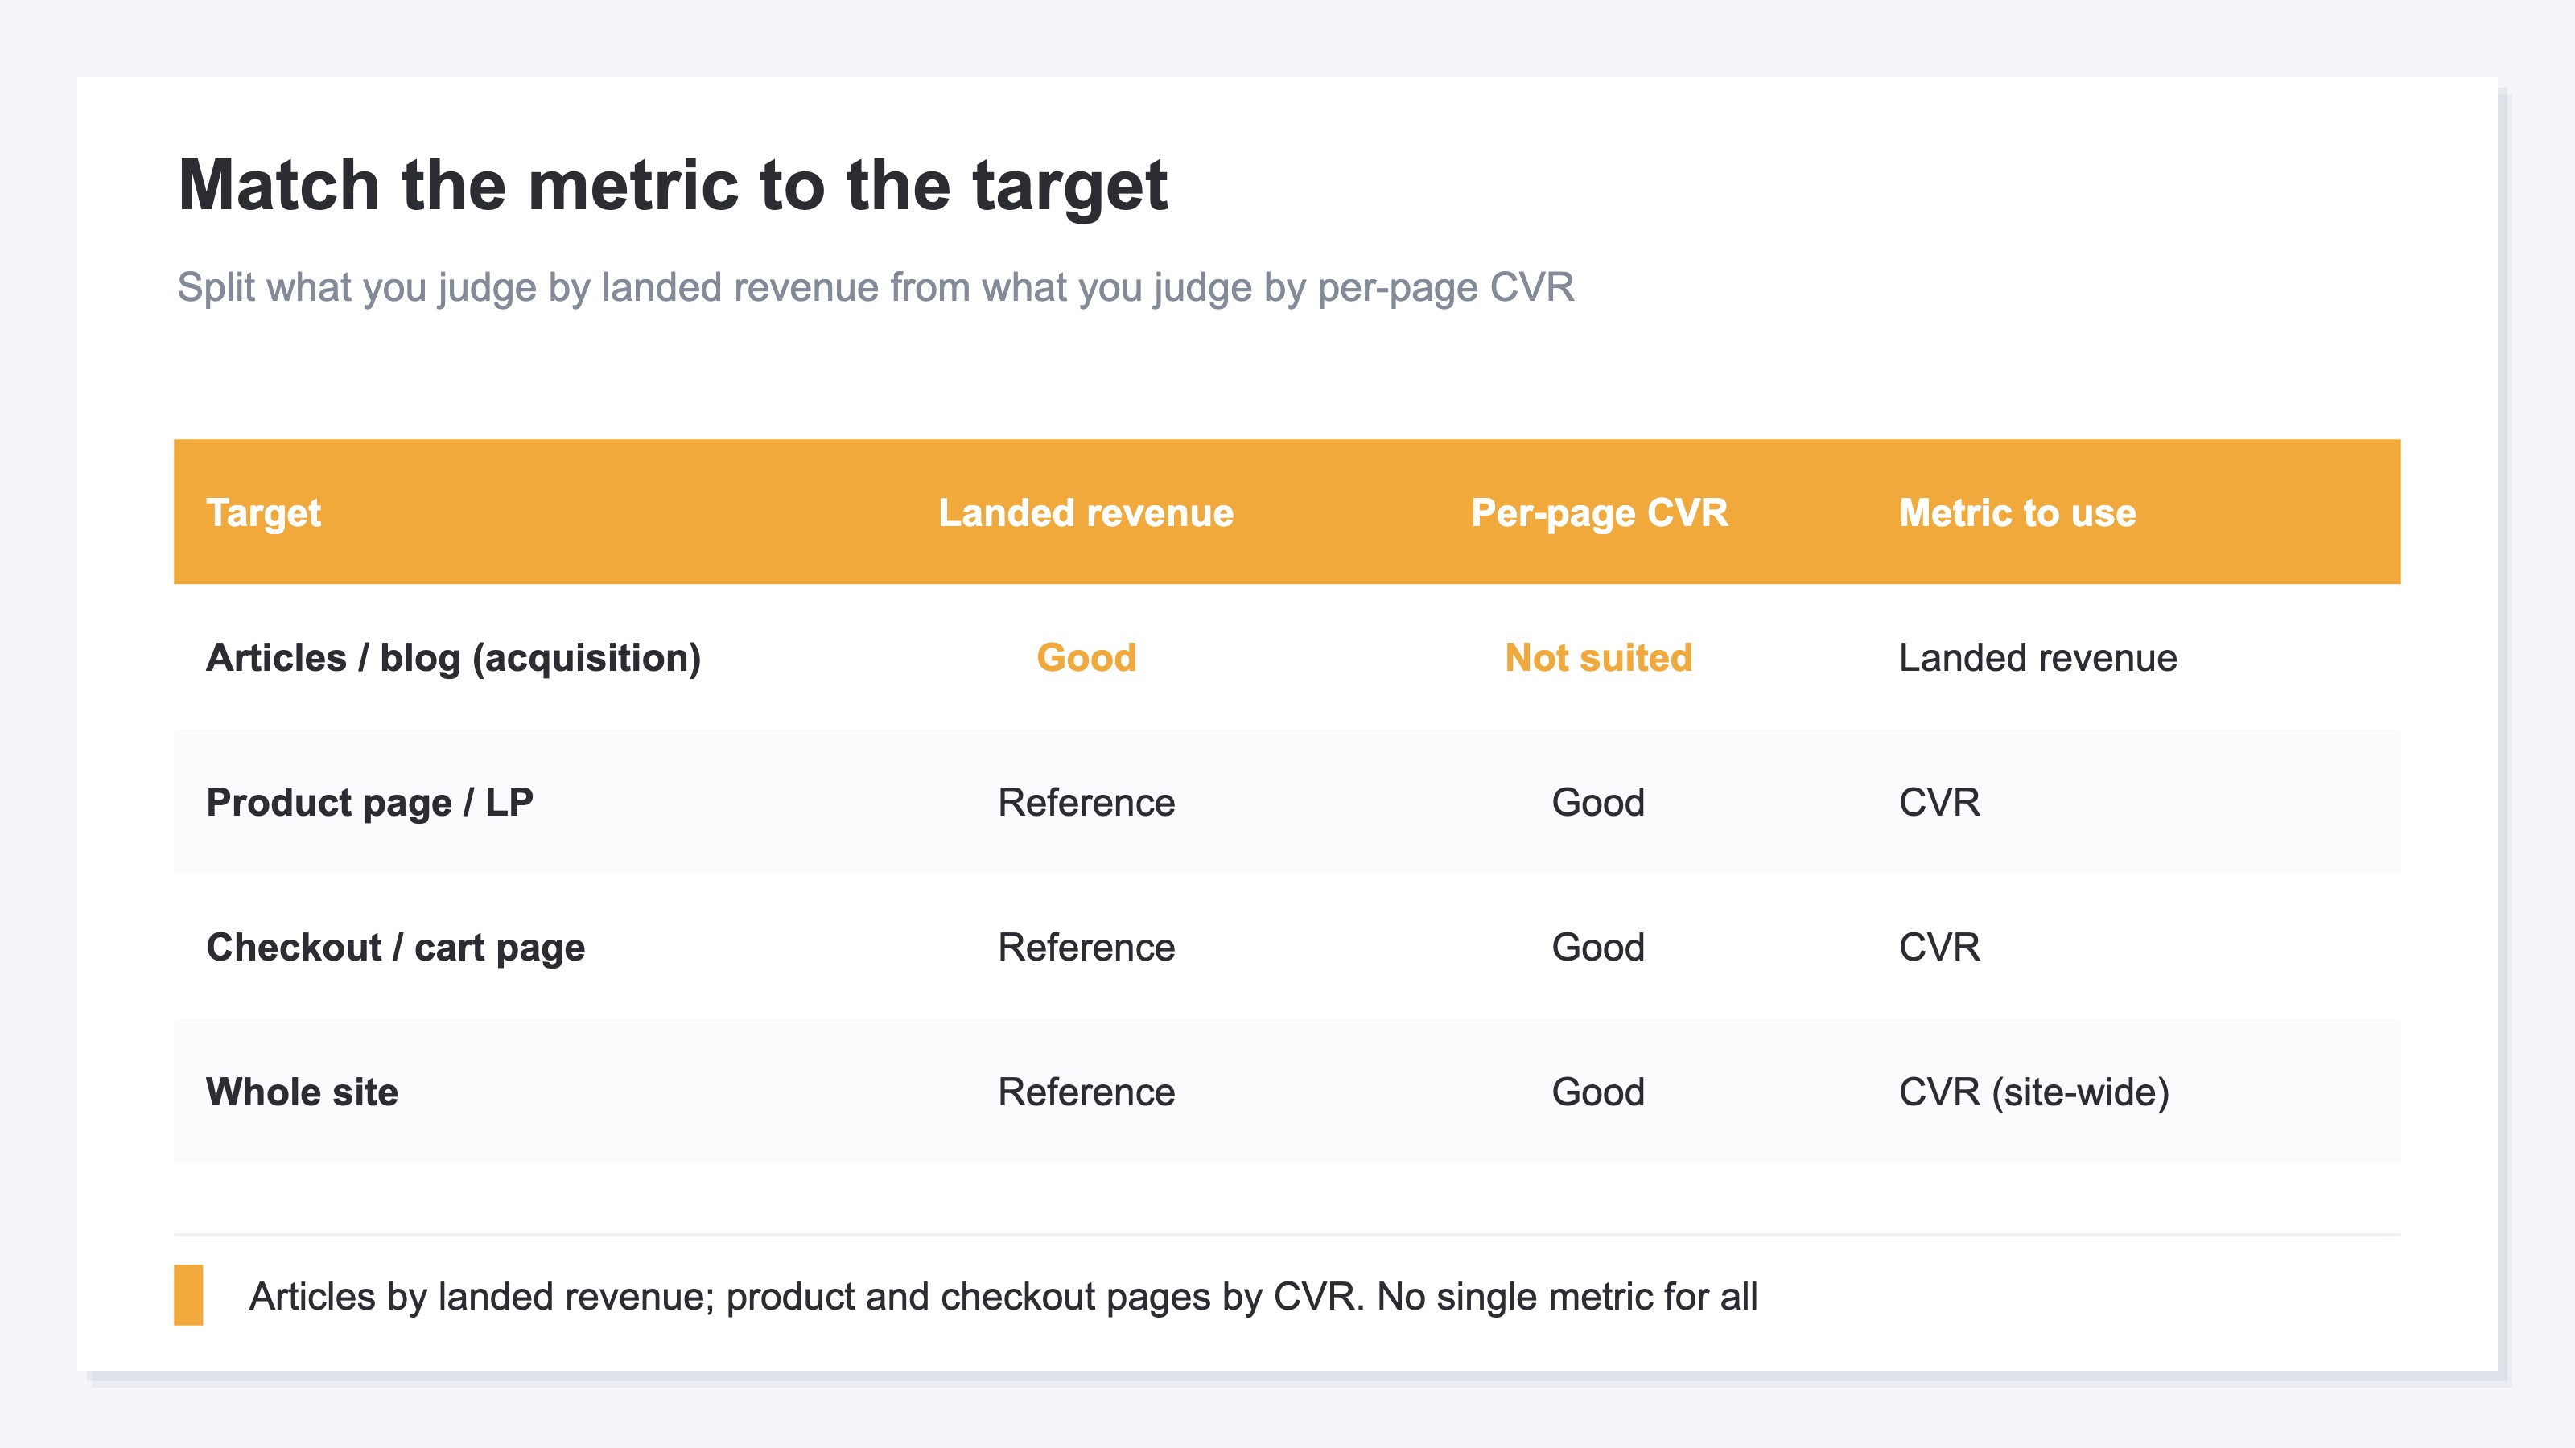2575x1448 pixels.
Task: Click 'Landed revenue' in the Articles row
Action: coord(2037,657)
